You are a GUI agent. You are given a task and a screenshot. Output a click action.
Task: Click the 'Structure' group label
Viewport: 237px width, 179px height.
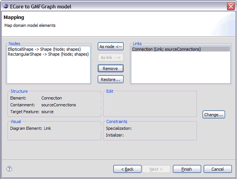(x=19, y=91)
